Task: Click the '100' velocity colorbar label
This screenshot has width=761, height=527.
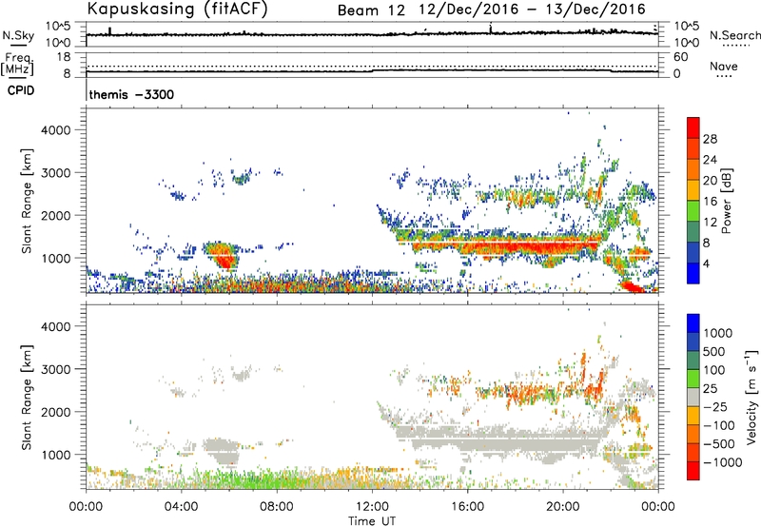Action: point(713,370)
